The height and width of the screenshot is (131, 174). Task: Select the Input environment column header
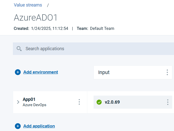click(104, 73)
